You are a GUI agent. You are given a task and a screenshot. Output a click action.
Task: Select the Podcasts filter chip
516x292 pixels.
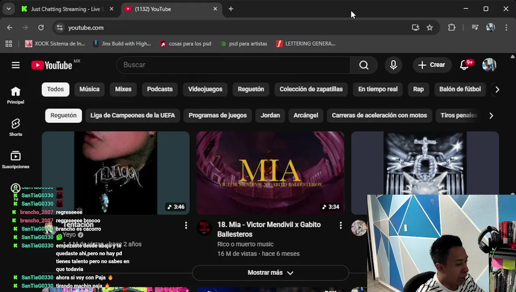160,89
